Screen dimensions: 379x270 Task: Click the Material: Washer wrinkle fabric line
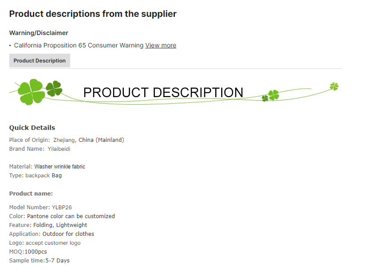[47, 167]
